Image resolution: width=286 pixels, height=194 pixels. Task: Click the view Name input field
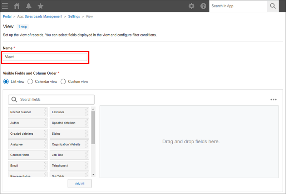point(45,57)
